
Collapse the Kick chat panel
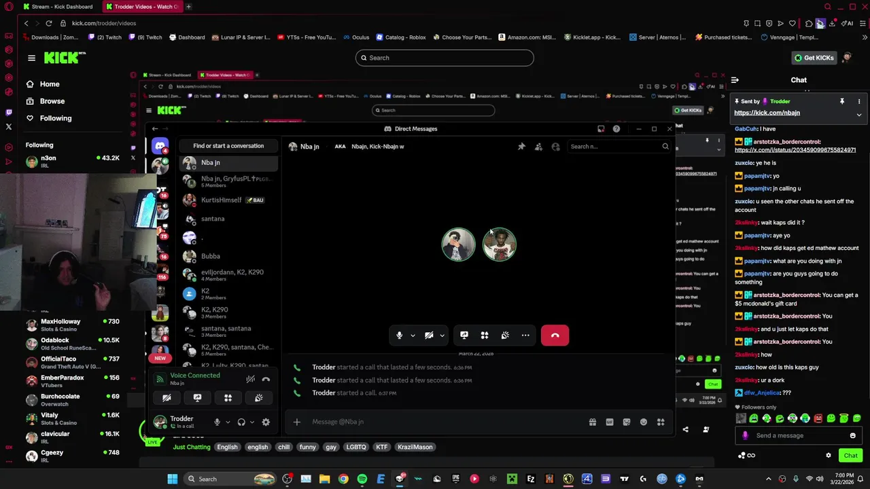735,80
